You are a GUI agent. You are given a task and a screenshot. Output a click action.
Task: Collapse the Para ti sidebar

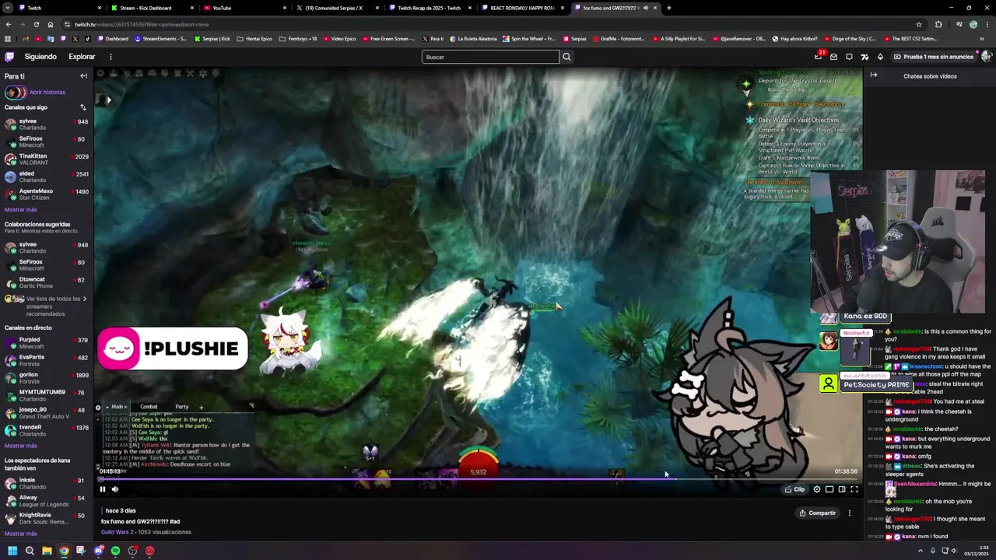coord(83,76)
